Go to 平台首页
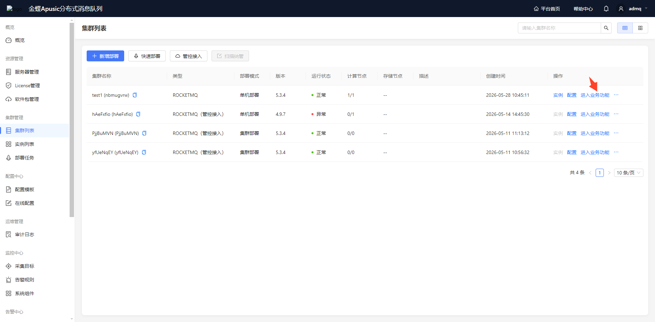655x322 pixels. click(547, 9)
